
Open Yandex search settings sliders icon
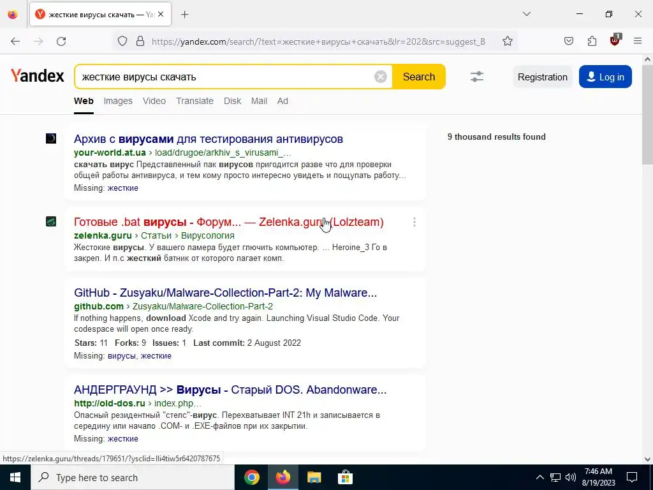point(477,77)
